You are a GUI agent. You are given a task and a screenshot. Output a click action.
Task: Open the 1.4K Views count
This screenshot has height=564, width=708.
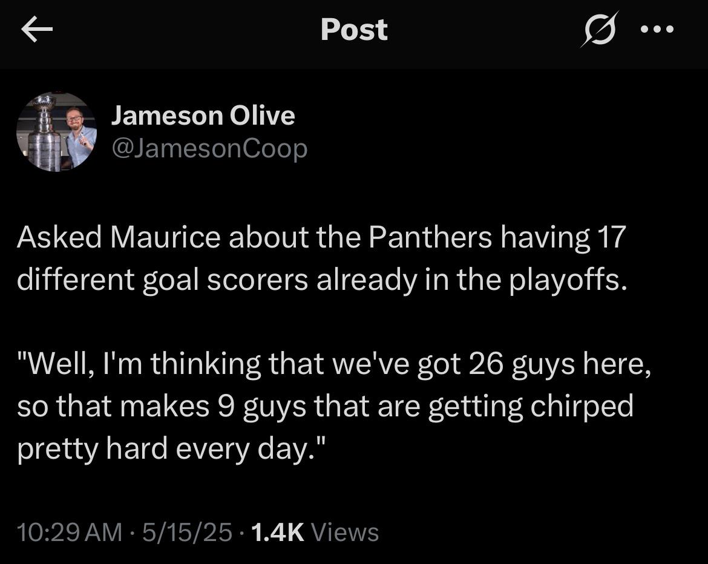(x=315, y=532)
